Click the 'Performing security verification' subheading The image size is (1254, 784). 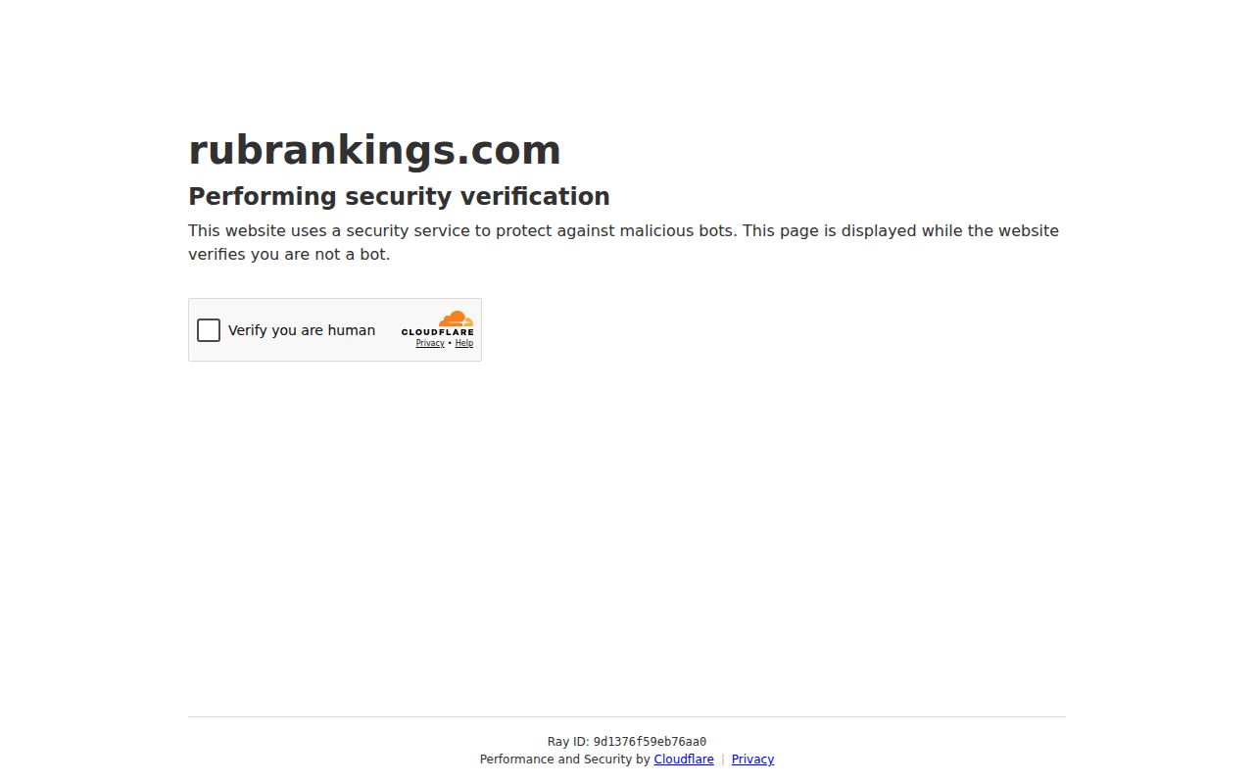(399, 196)
